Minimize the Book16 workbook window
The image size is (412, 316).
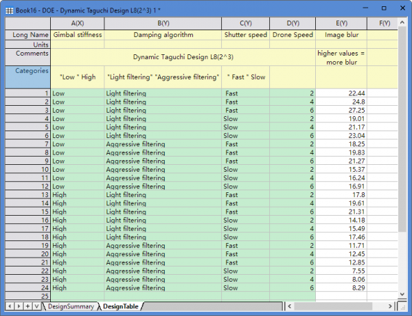(365, 8)
